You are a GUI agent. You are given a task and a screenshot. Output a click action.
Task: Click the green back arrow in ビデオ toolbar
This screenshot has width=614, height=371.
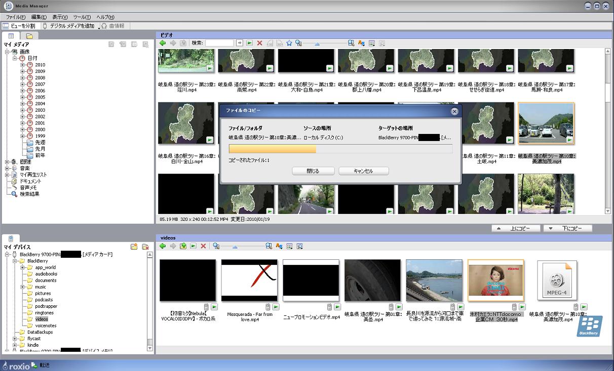point(162,43)
